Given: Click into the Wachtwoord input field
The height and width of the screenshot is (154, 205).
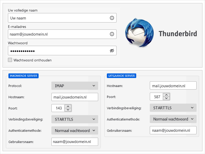Looking at the screenshot, I should [62, 50].
